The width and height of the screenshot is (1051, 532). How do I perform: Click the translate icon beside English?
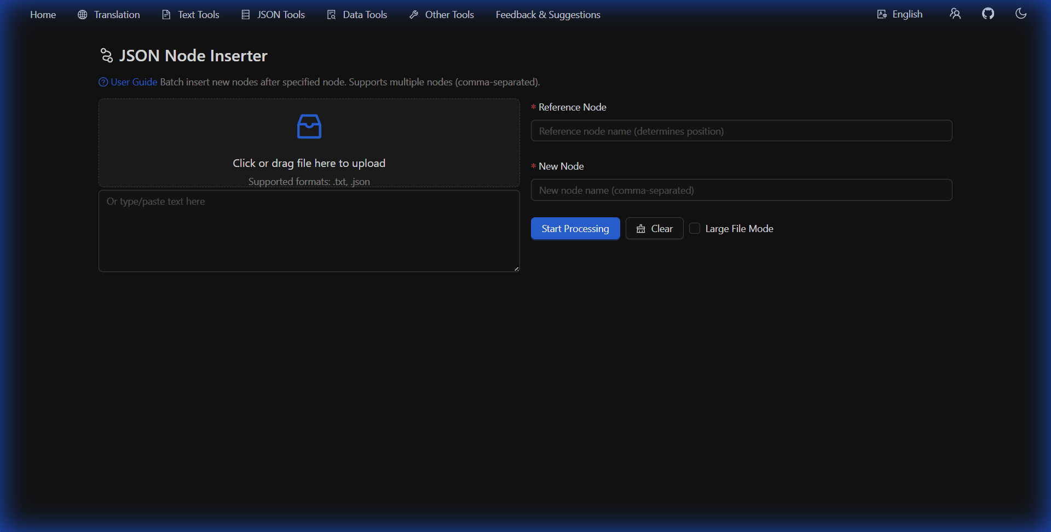882,14
